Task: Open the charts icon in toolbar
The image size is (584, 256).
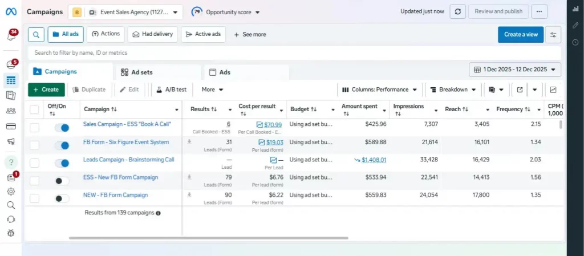Action: coord(553,90)
